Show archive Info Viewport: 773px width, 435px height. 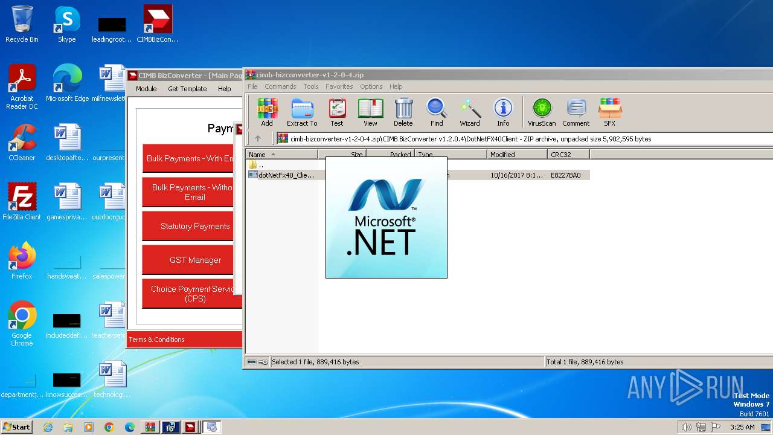[x=503, y=112]
